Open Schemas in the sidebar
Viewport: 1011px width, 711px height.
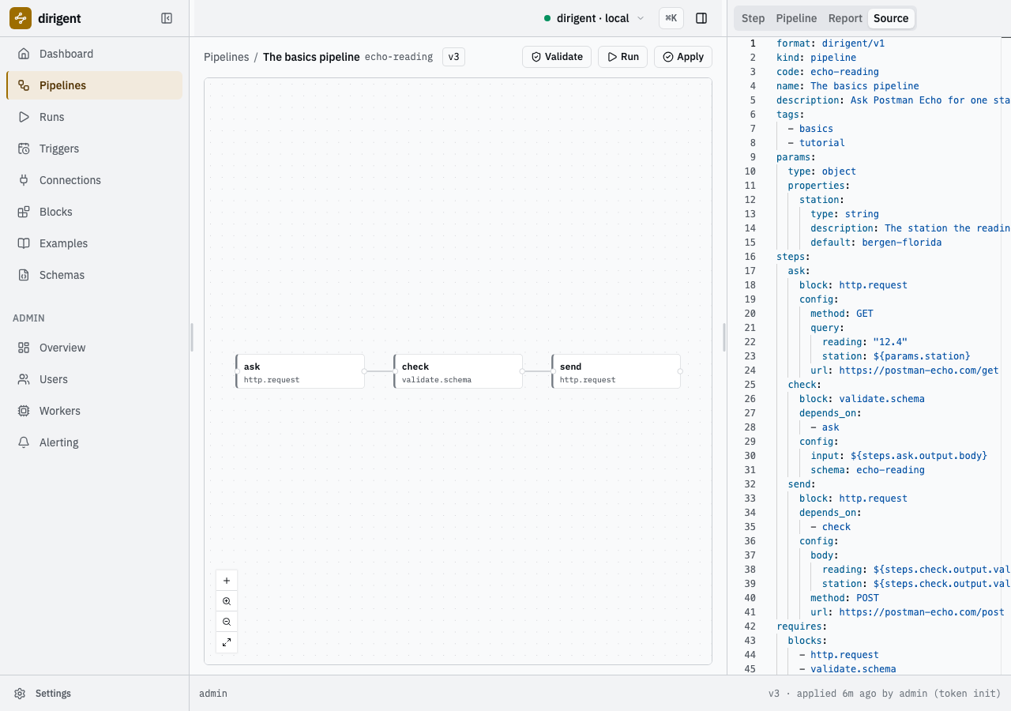coord(94,275)
